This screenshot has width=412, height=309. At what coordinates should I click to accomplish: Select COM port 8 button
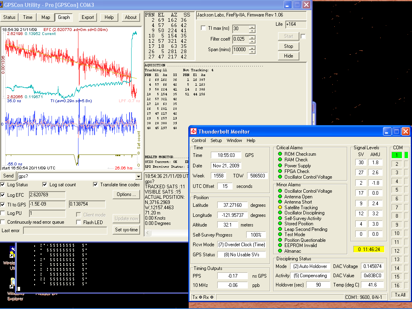(396, 216)
